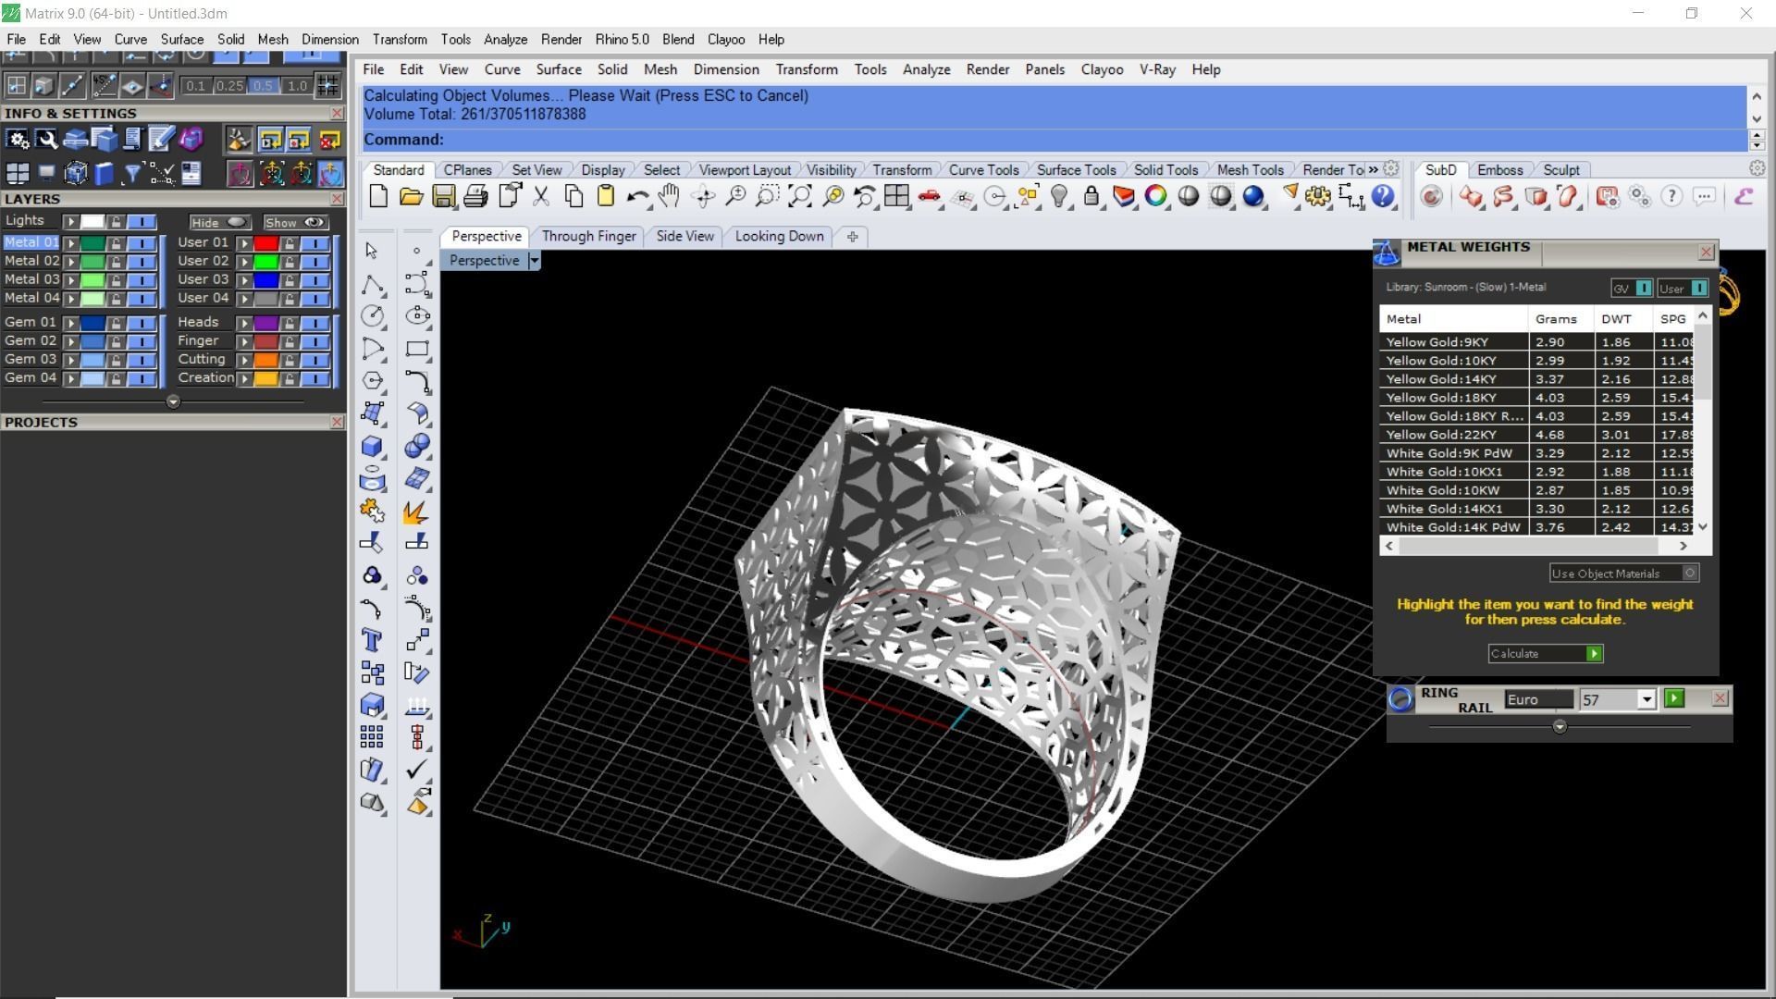This screenshot has width=1776, height=999.
Task: Click the Text tool icon
Action: [x=372, y=640]
